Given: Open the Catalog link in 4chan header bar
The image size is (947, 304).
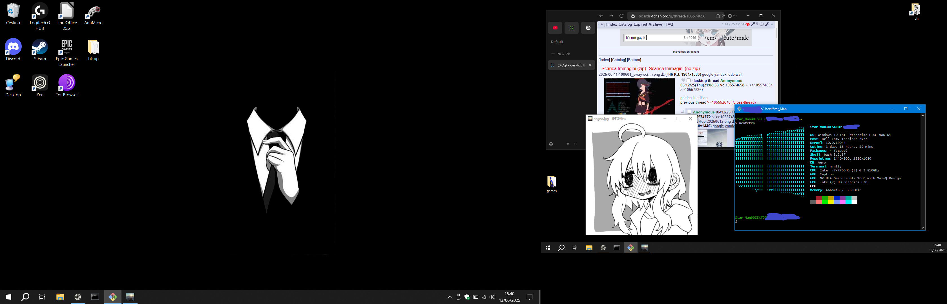Looking at the screenshot, I should point(625,24).
